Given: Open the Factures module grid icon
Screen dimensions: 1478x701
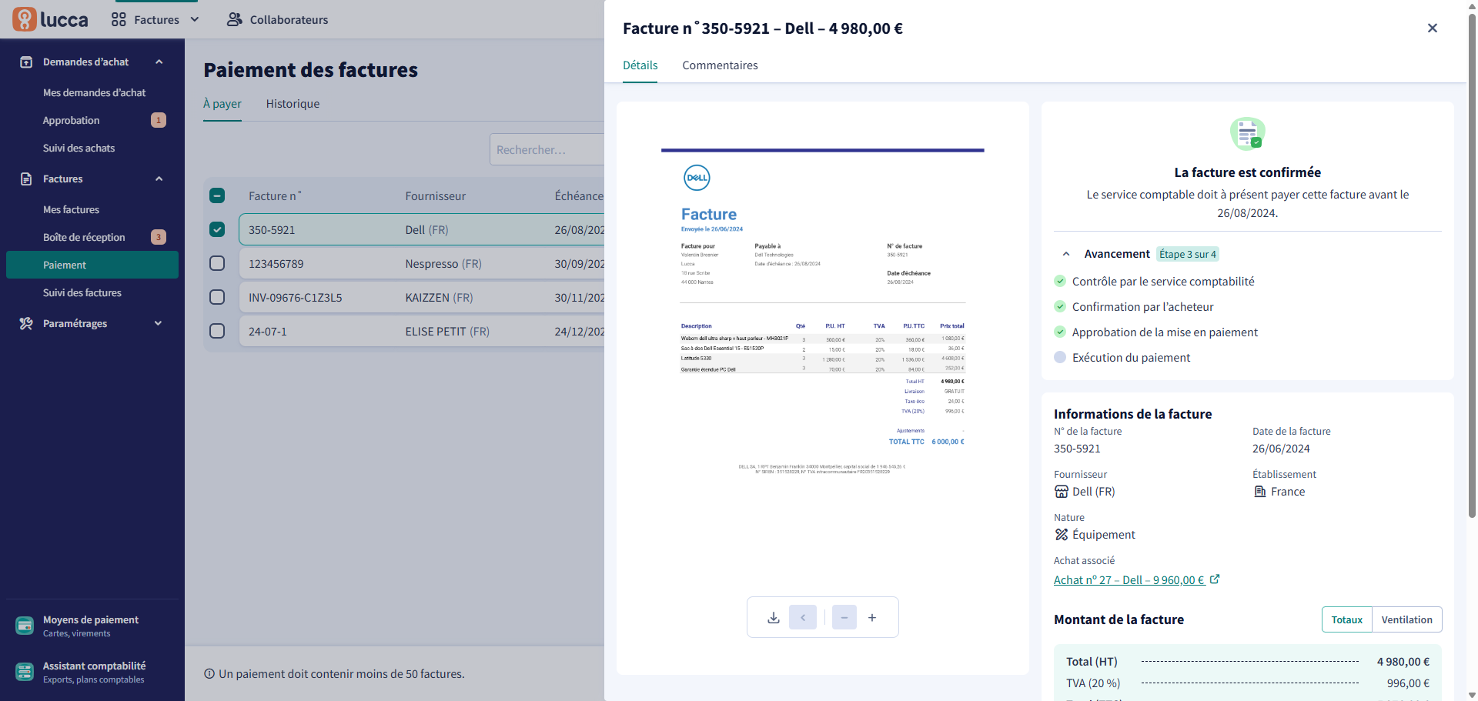Looking at the screenshot, I should coord(119,19).
